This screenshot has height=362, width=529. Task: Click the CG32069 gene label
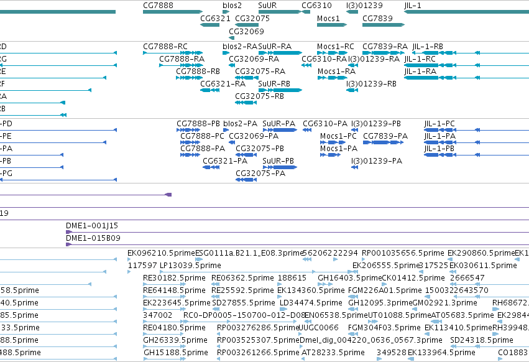pyautogui.click(x=246, y=31)
